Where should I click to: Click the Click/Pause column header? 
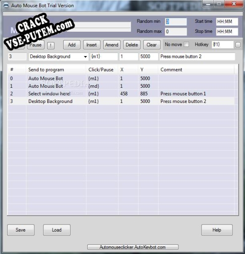(x=102, y=70)
